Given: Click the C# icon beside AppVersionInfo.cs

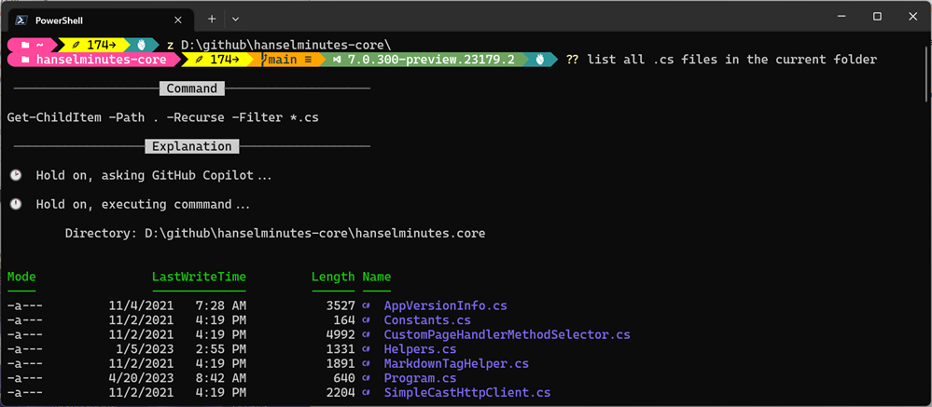Looking at the screenshot, I should [367, 305].
